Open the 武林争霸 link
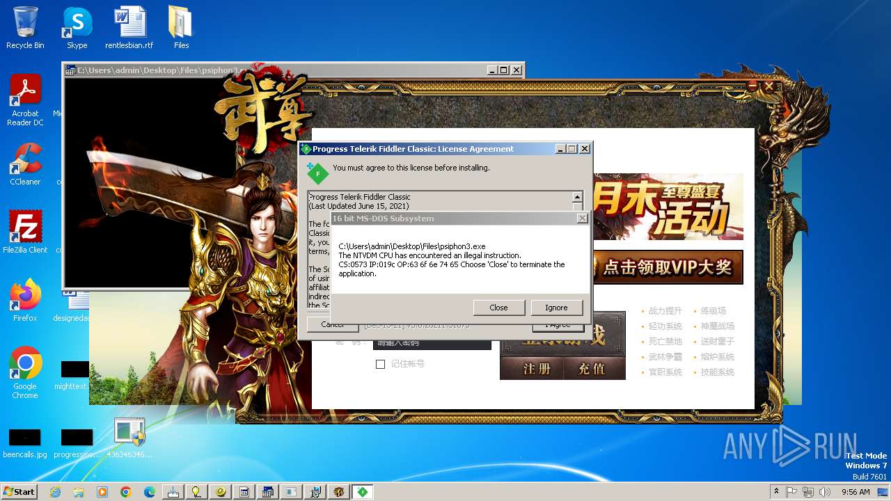The width and height of the screenshot is (891, 501). [665, 357]
